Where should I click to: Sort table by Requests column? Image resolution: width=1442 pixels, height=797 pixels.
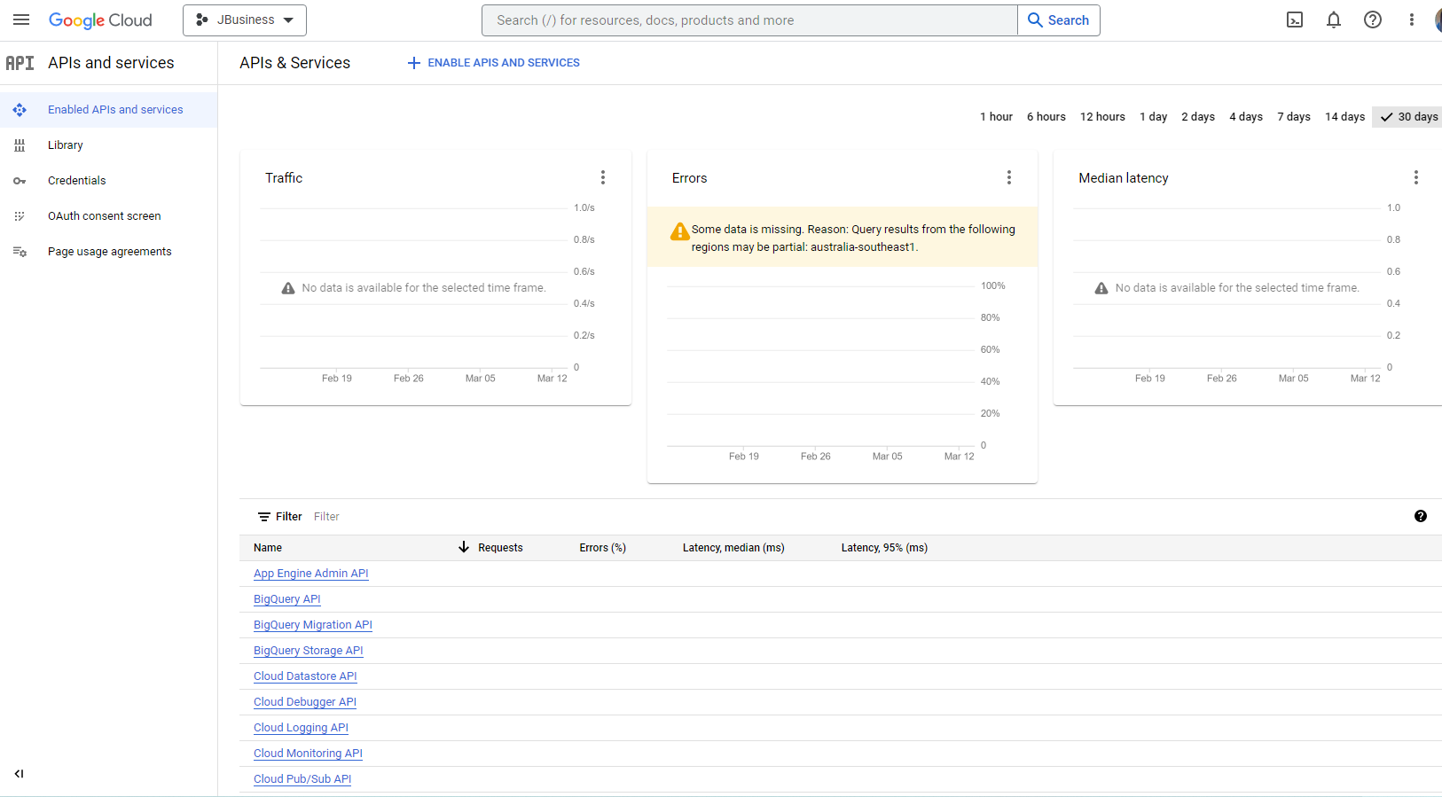499,548
